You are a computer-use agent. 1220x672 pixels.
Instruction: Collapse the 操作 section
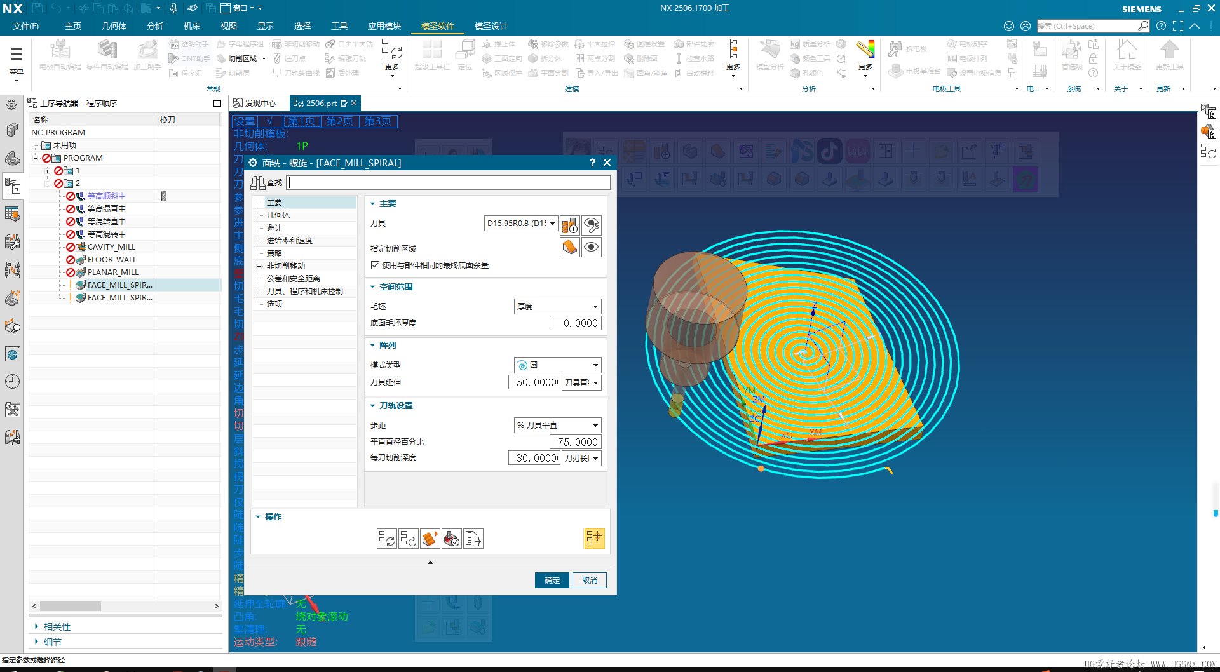click(258, 517)
